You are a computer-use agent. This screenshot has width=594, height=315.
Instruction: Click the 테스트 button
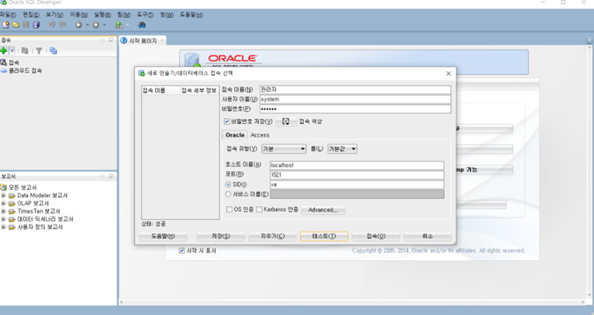pos(324,236)
